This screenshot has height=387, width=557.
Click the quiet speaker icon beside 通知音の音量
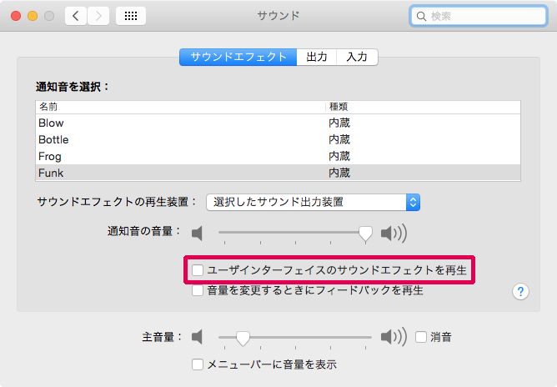tap(197, 234)
